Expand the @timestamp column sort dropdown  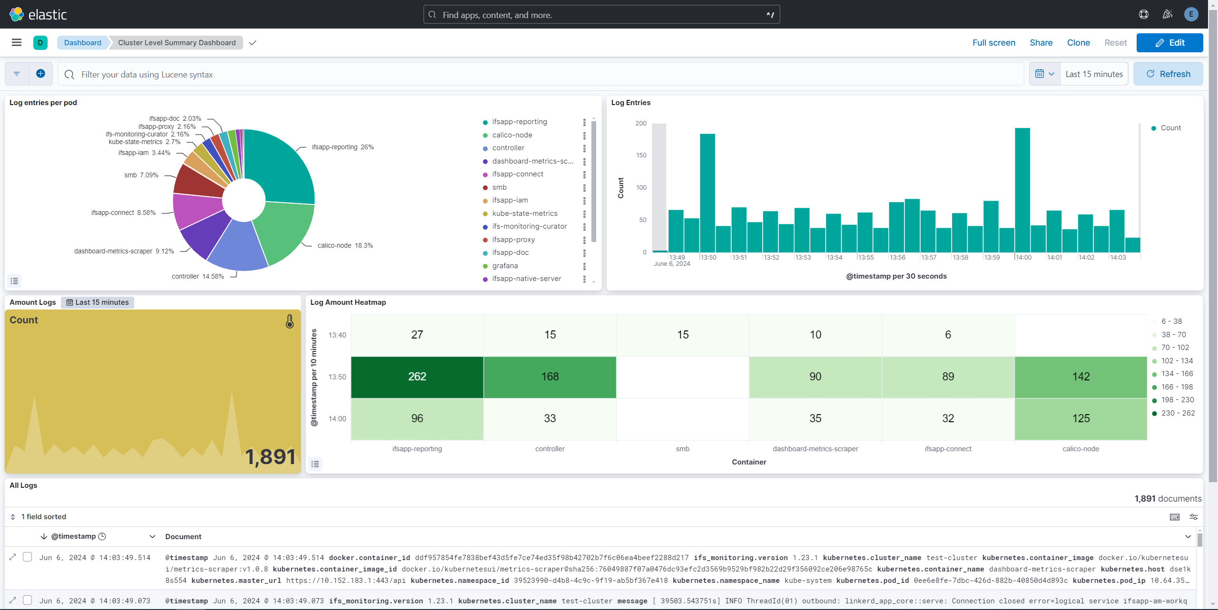tap(152, 536)
